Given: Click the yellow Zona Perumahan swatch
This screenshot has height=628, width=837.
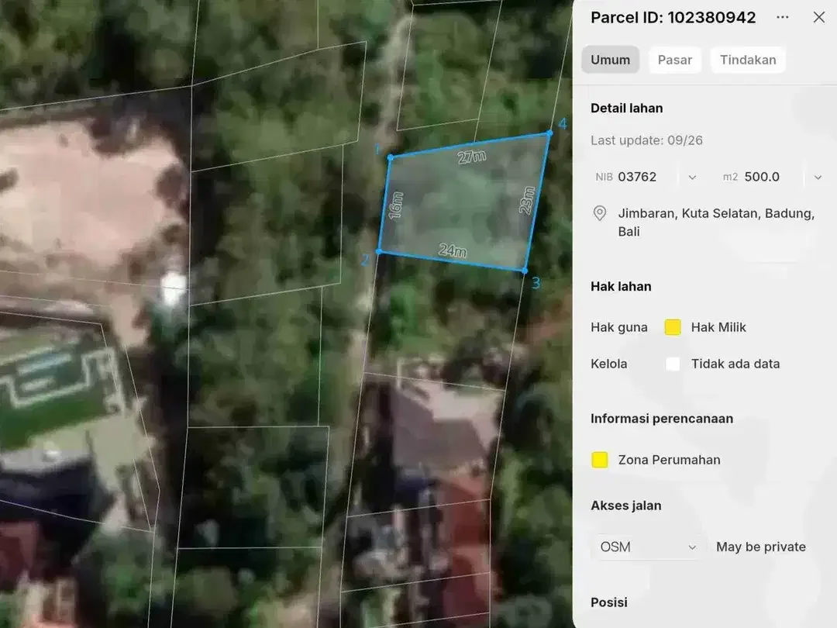Looking at the screenshot, I should coord(599,460).
